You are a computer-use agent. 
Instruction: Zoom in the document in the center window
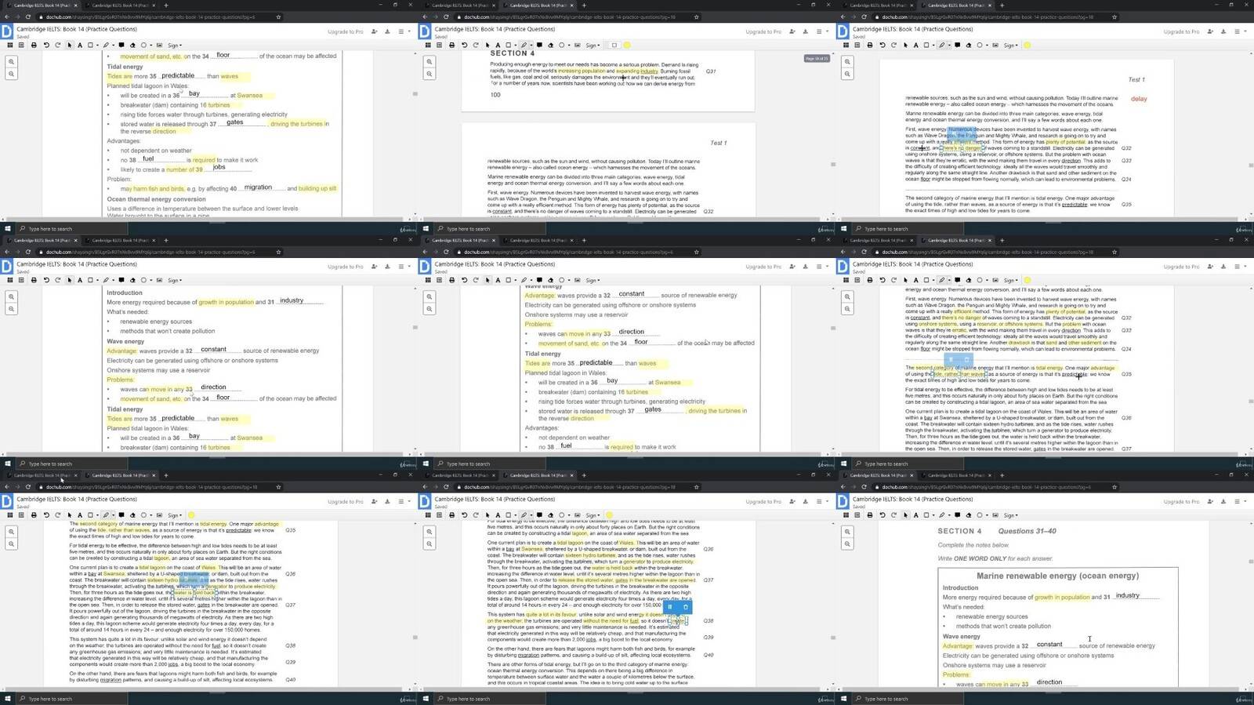tap(429, 296)
